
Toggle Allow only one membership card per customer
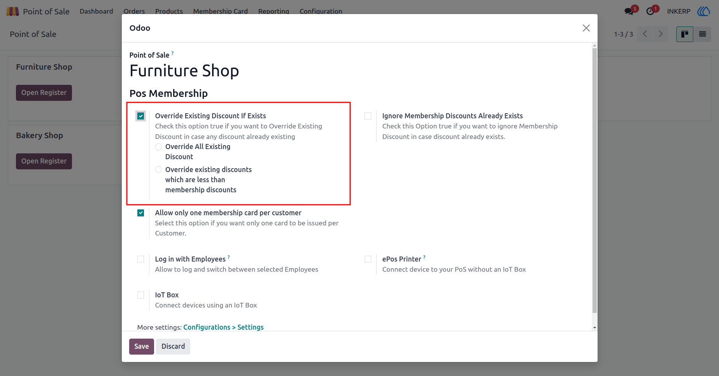tap(141, 213)
